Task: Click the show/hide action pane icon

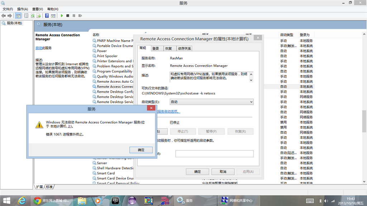Action: [53, 16]
